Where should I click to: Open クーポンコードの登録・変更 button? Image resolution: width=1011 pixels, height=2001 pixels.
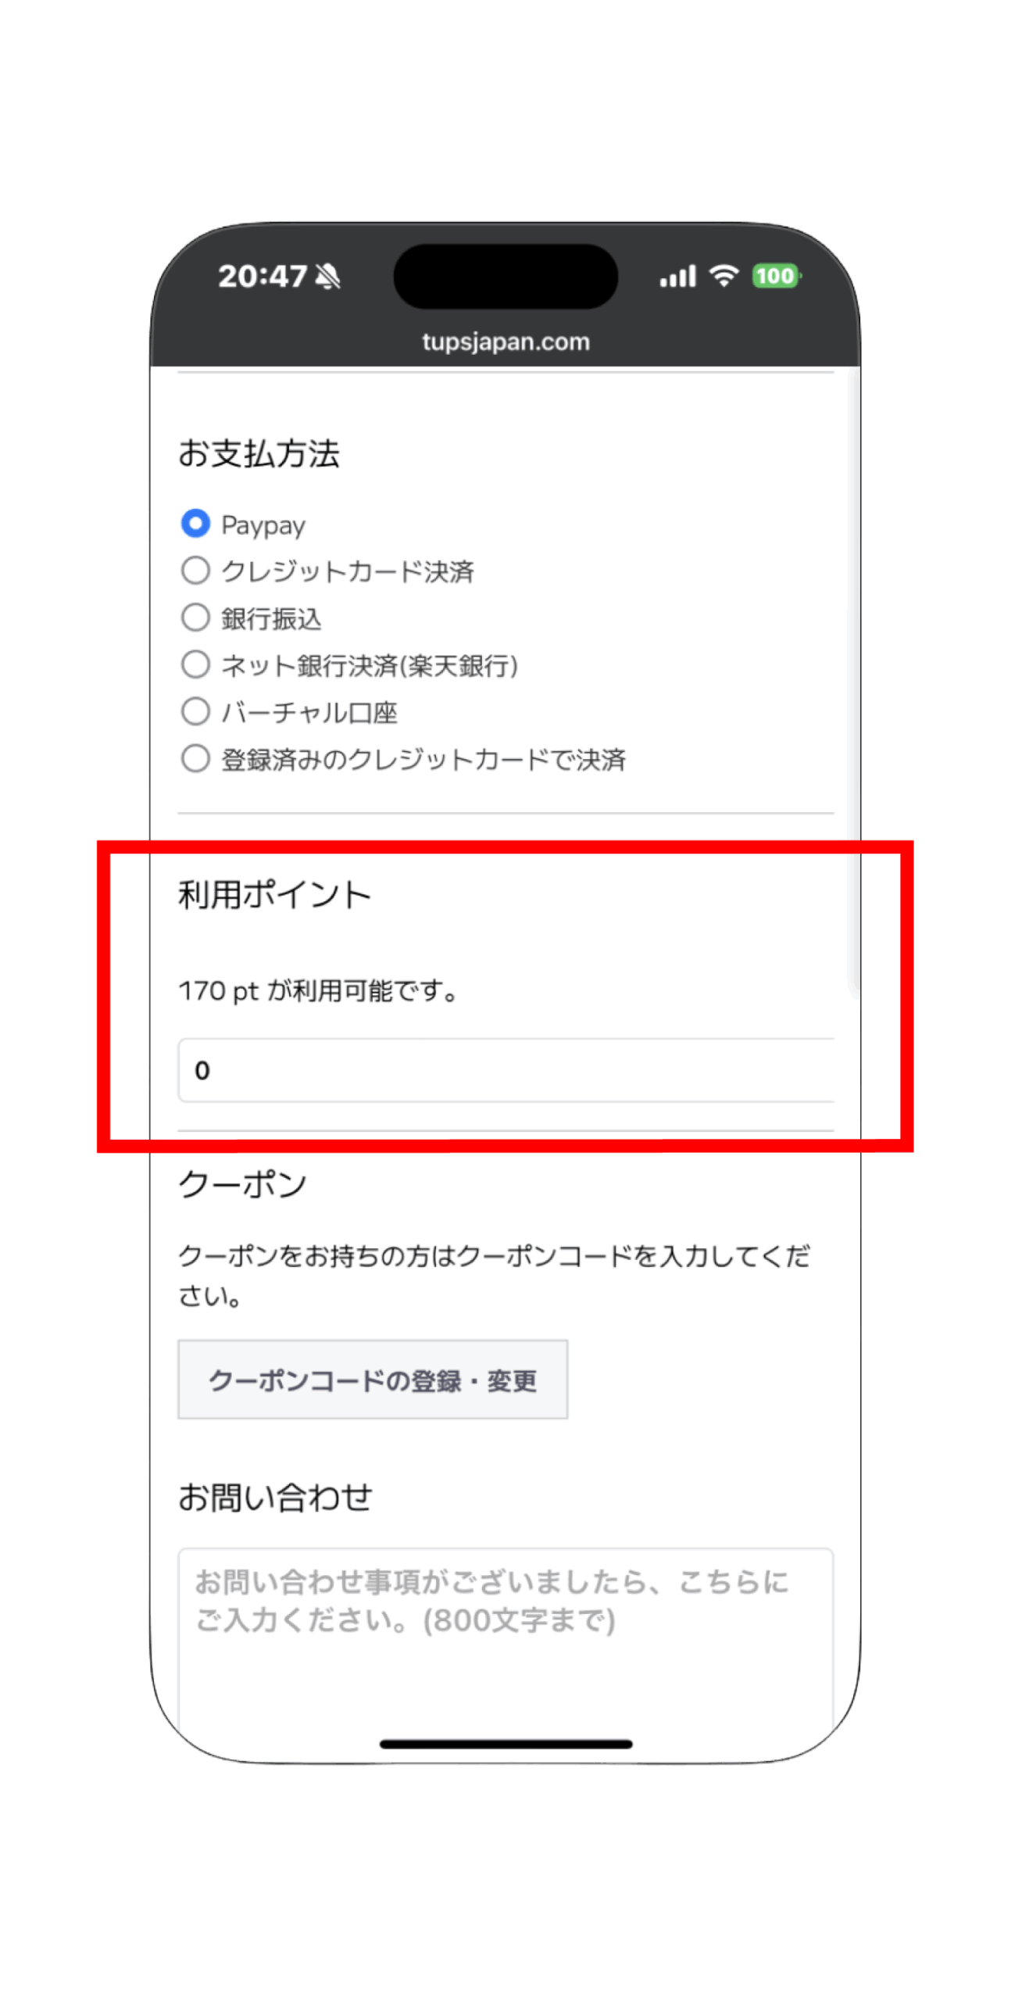point(373,1379)
